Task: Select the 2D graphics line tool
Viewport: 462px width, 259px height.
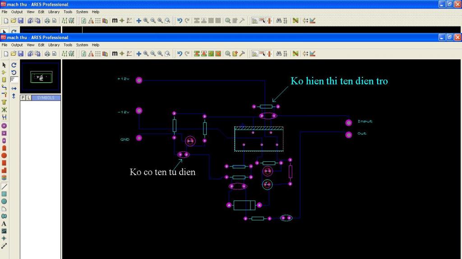Action: point(4,187)
